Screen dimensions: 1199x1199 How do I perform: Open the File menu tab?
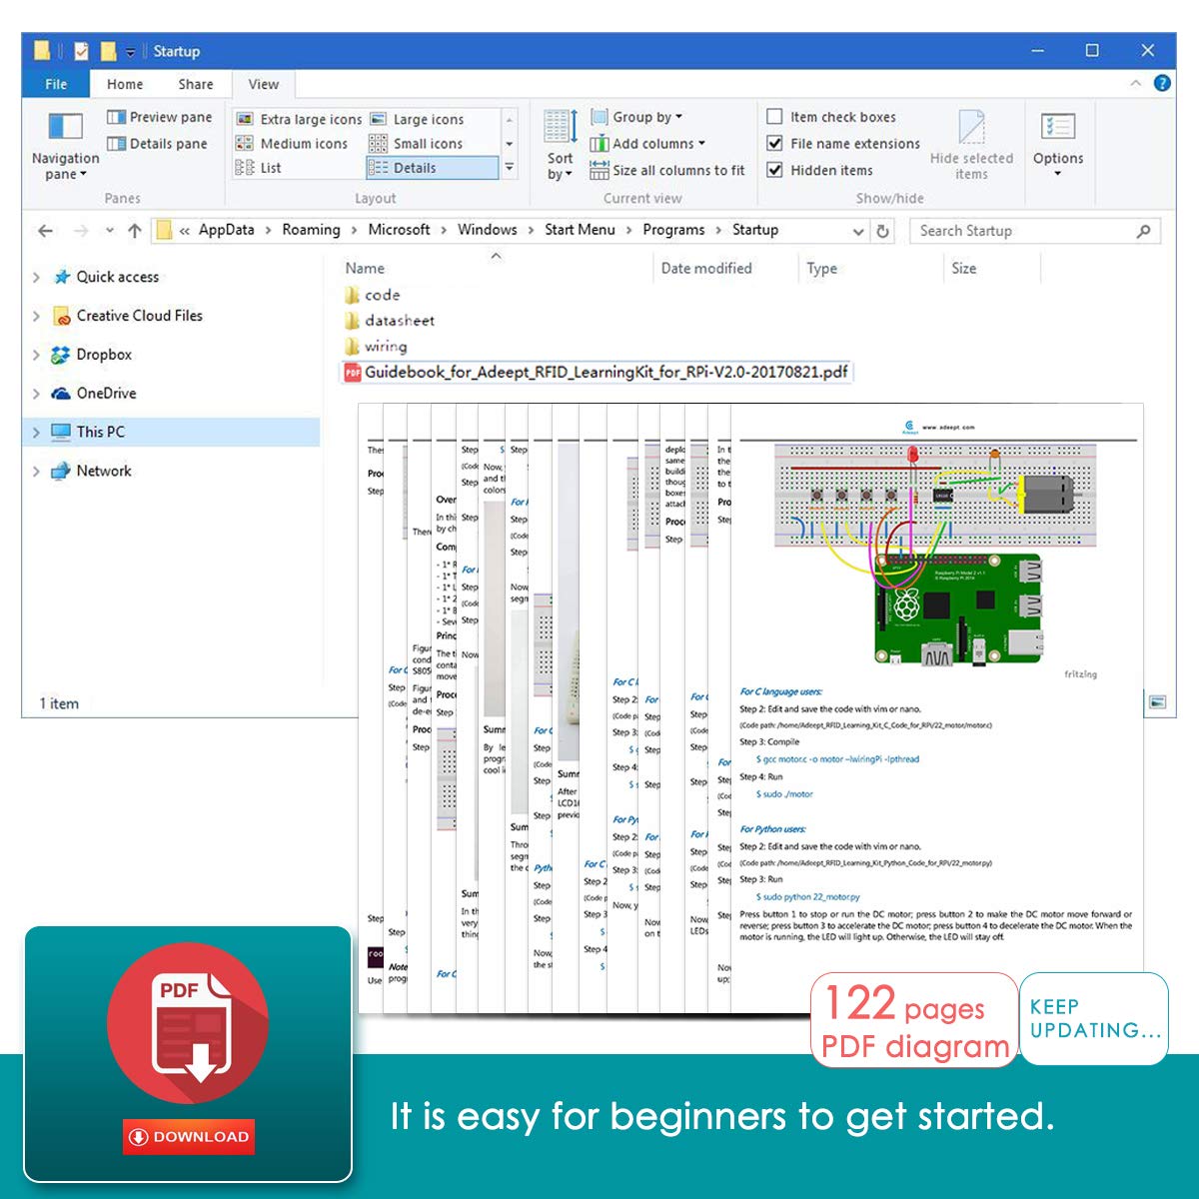[x=56, y=84]
